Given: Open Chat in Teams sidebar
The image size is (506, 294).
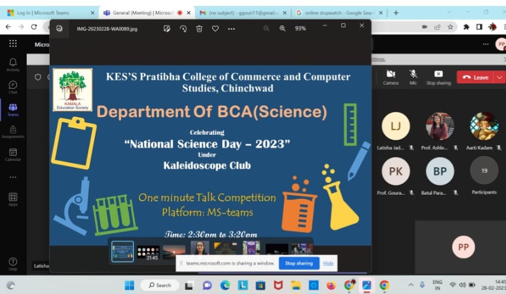Looking at the screenshot, I should pos(12,88).
